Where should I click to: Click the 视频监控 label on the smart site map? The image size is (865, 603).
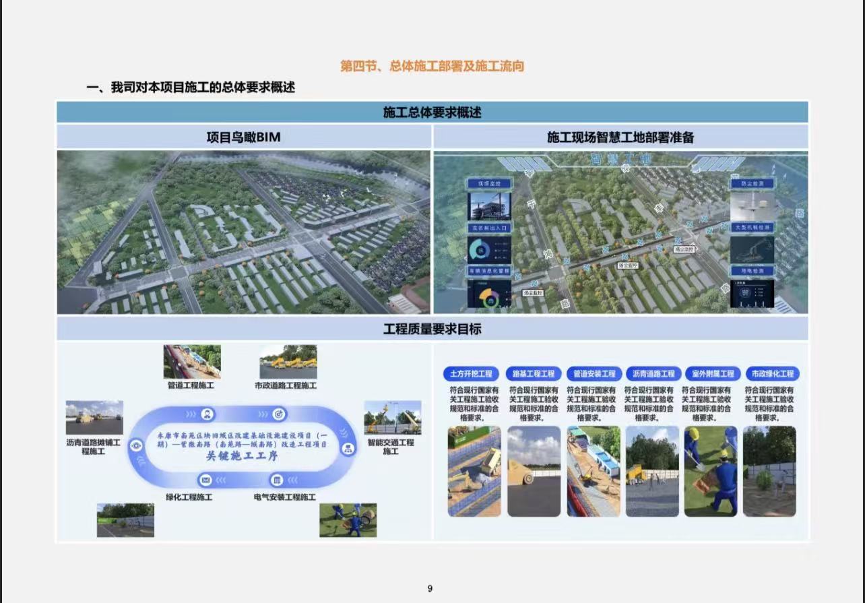pyautogui.click(x=490, y=183)
